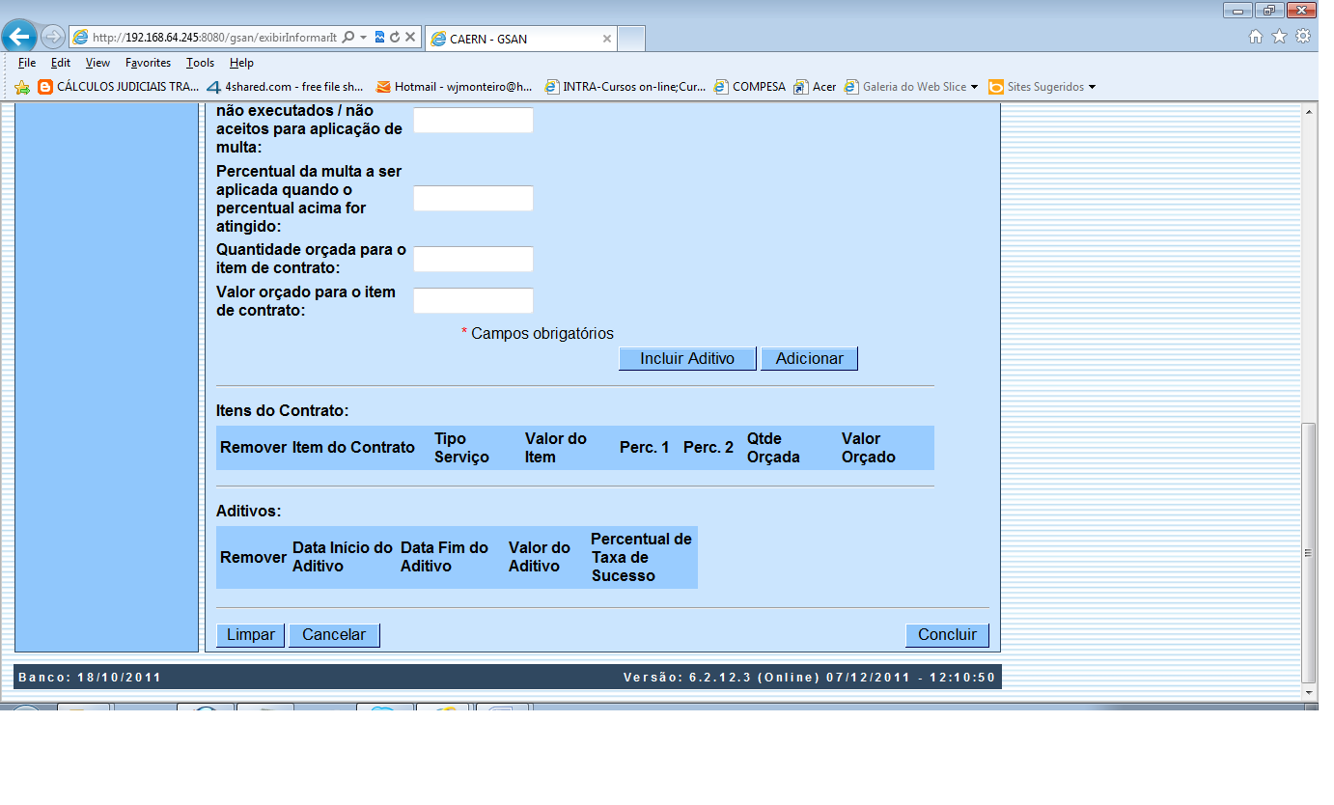Click the Adicionar button
The height and width of the screenshot is (805, 1334).
(x=809, y=359)
